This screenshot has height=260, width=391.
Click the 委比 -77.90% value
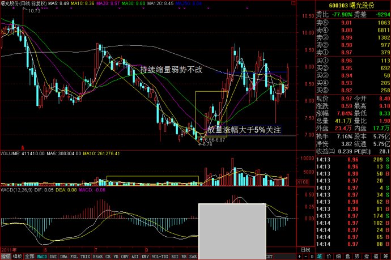[342, 15]
